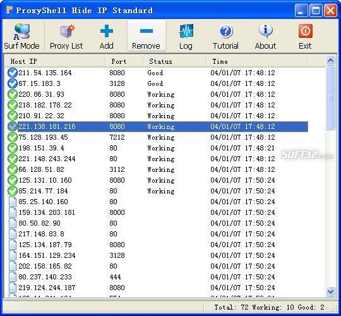Select the highlighted host 221.138.181.216

pos(47,126)
